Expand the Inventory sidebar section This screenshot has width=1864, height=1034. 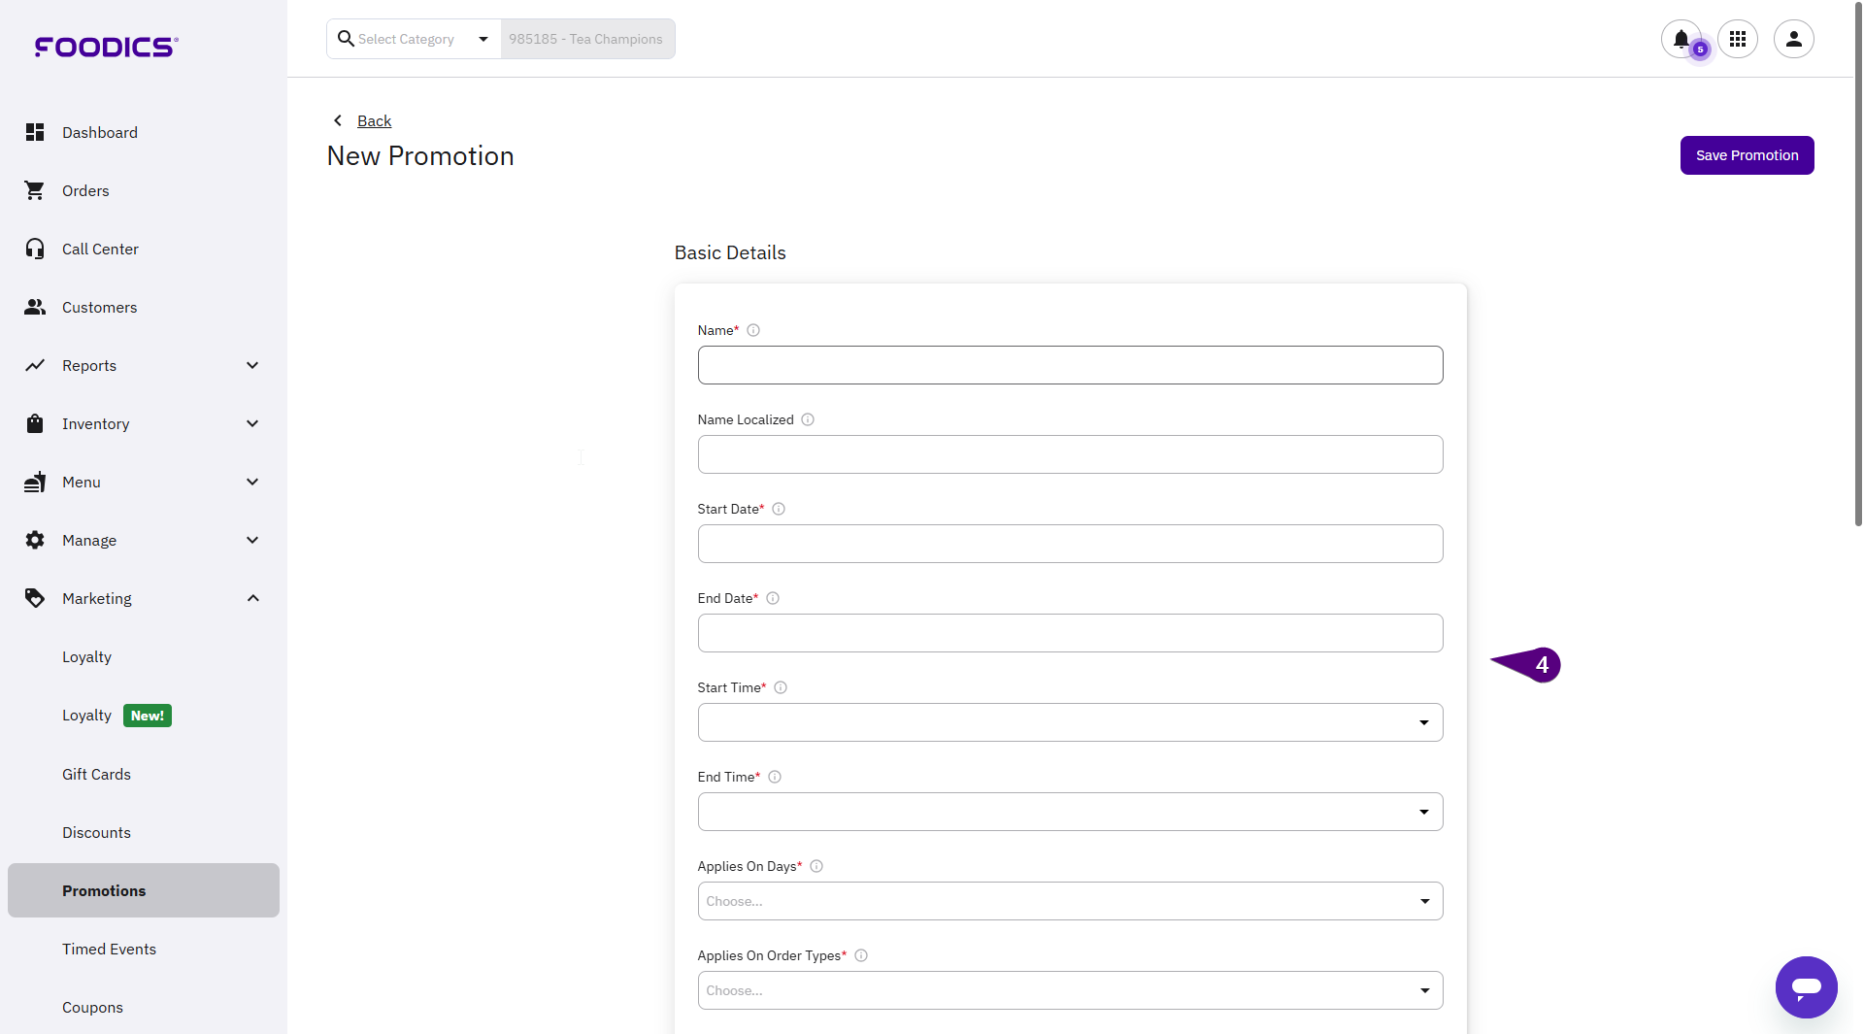pos(252,423)
